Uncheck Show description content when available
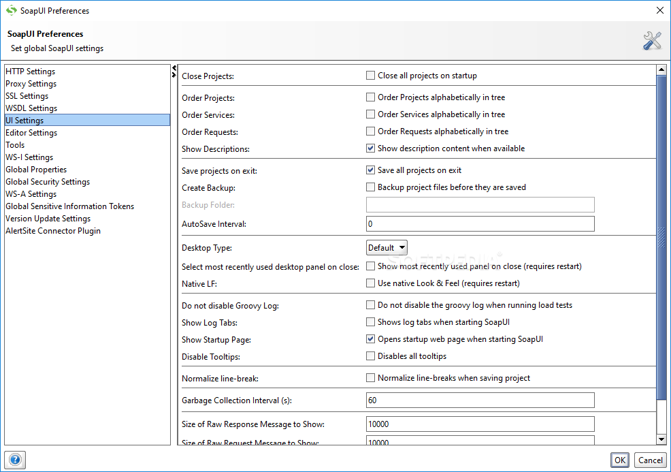 click(371, 148)
